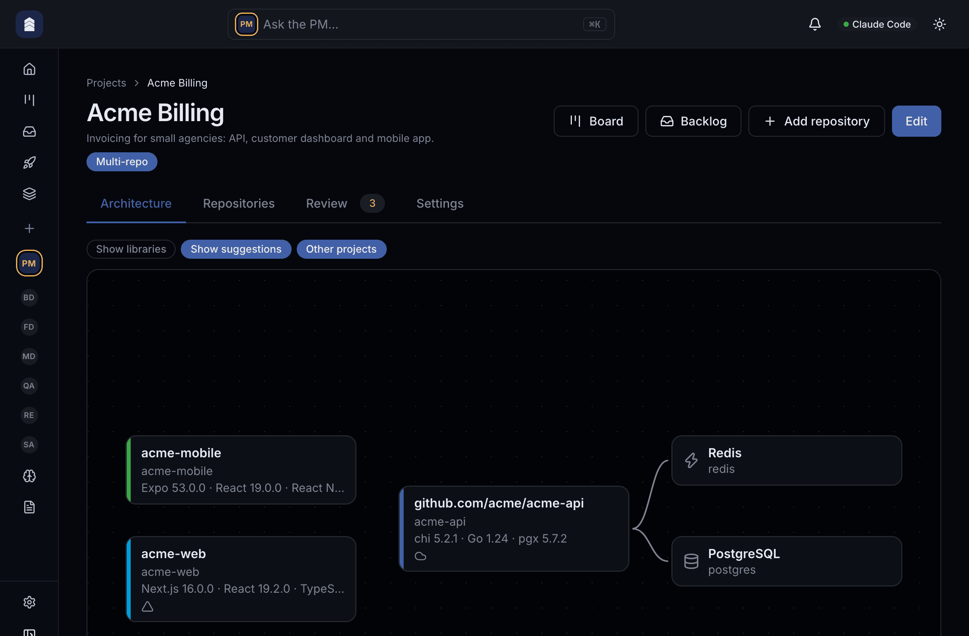
Task: Switch to the Repositories tab
Action: pyautogui.click(x=239, y=203)
